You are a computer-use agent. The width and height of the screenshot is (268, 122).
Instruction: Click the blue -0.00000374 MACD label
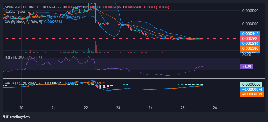click(x=252, y=89)
